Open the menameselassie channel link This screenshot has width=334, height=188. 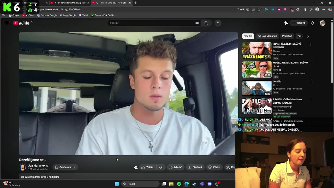tap(281, 107)
